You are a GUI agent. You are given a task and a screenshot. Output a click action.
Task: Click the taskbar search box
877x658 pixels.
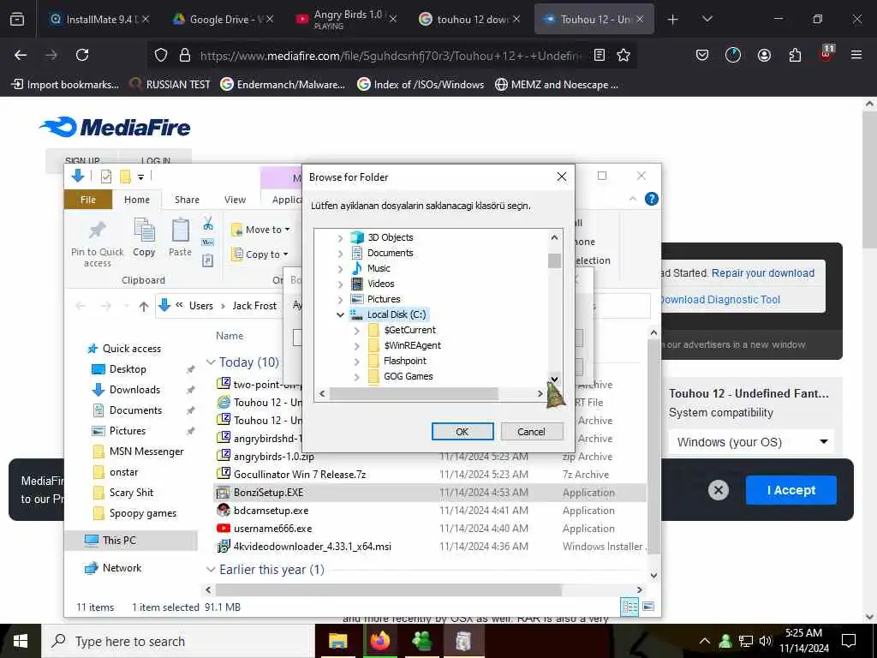178,641
